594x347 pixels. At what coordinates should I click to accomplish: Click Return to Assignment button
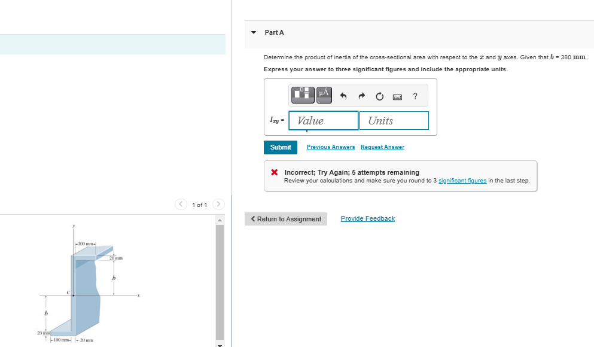pyautogui.click(x=286, y=219)
